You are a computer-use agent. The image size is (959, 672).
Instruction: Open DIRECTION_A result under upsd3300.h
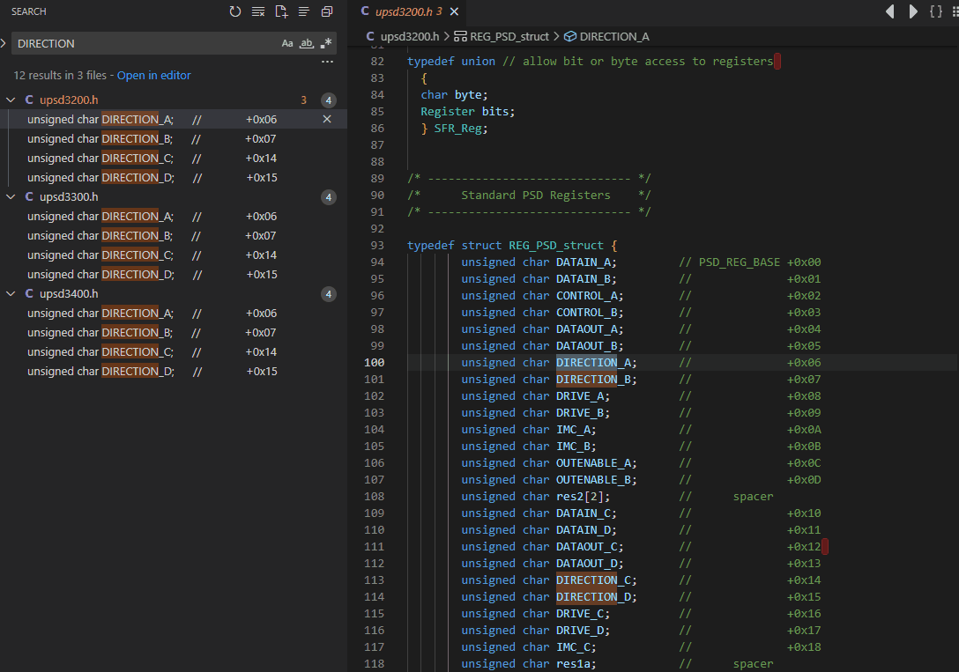point(174,217)
